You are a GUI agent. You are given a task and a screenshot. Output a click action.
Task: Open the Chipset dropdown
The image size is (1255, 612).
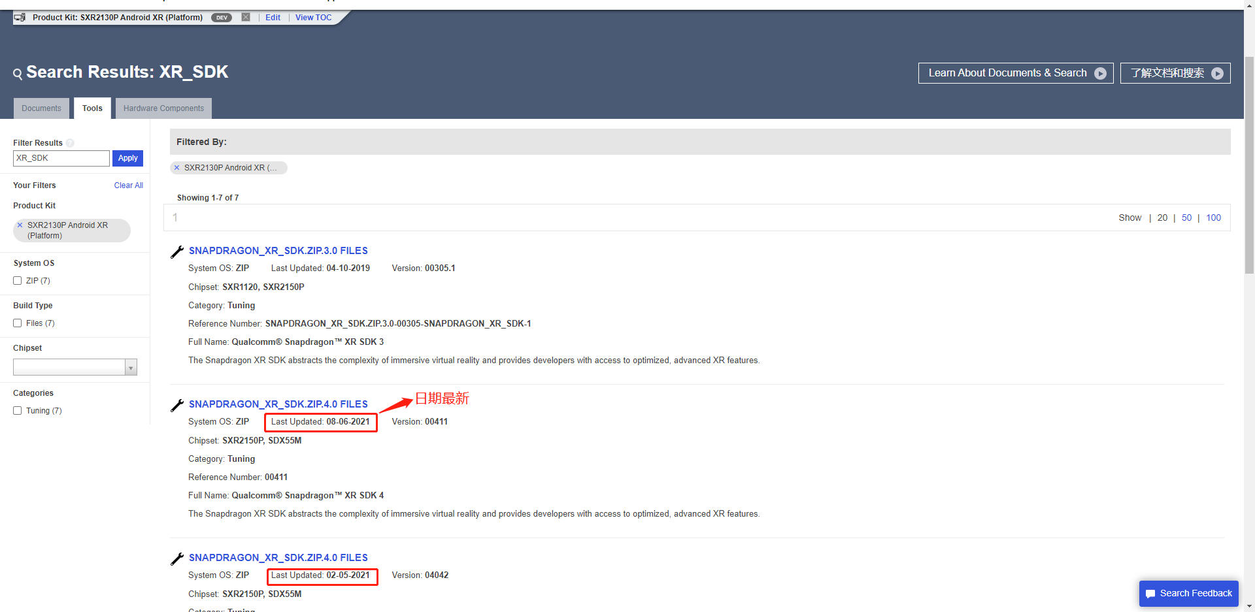tap(75, 367)
